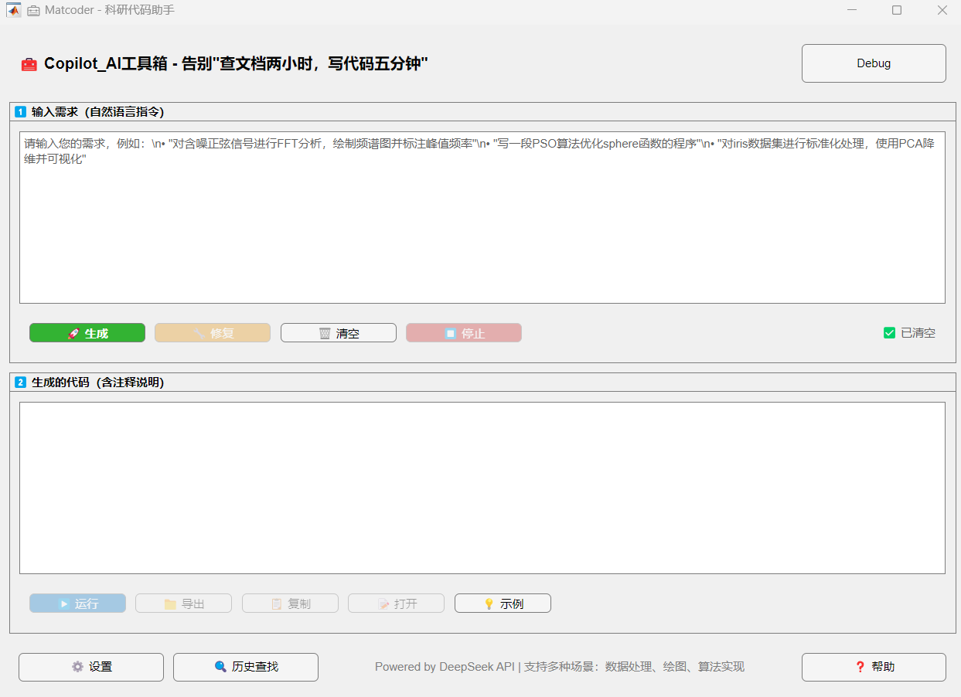Click the MATLAB icon in title bar
The image size is (961, 697).
pyautogui.click(x=13, y=10)
